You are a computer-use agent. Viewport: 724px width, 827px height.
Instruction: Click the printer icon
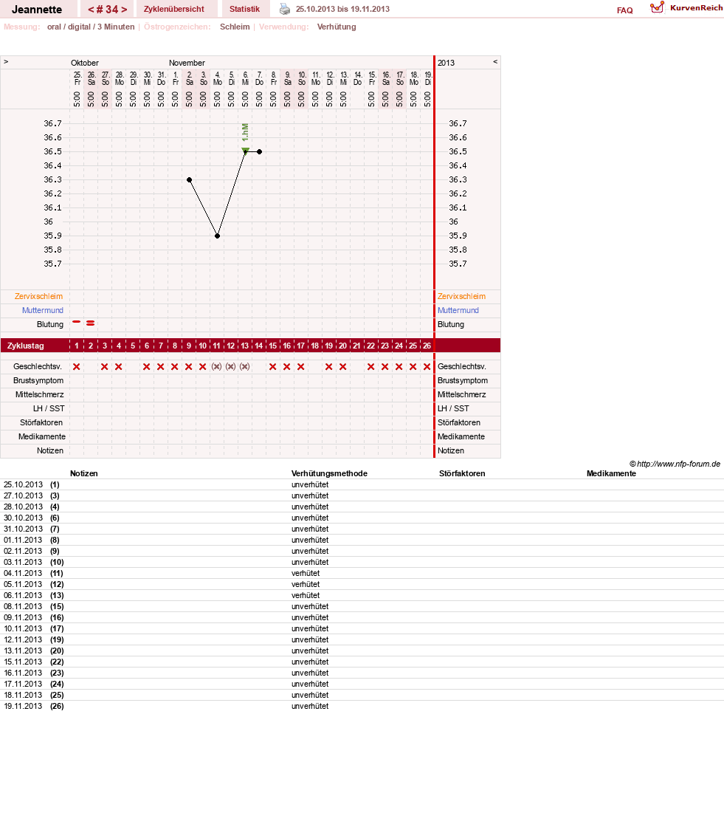coord(285,9)
